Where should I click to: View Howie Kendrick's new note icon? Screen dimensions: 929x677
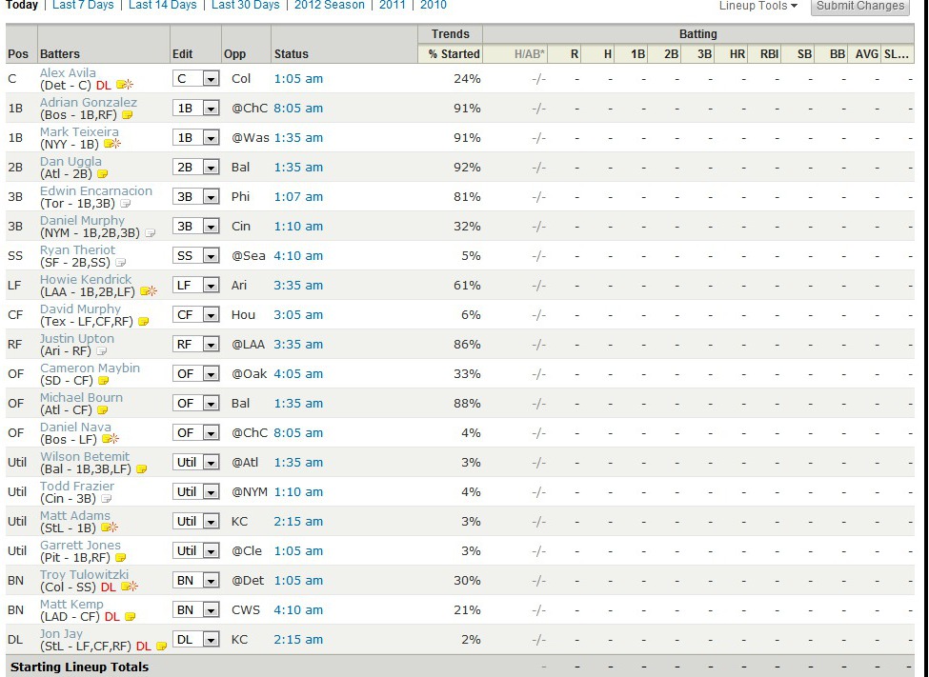148,291
